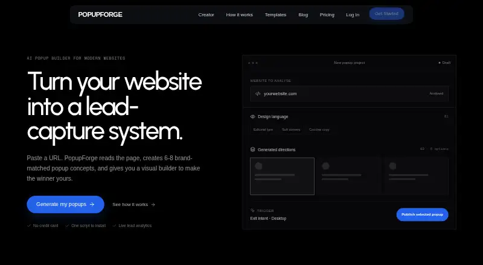Image resolution: width=483 pixels, height=265 pixels.
Task: Click the 6 options count text
Action: click(440, 149)
